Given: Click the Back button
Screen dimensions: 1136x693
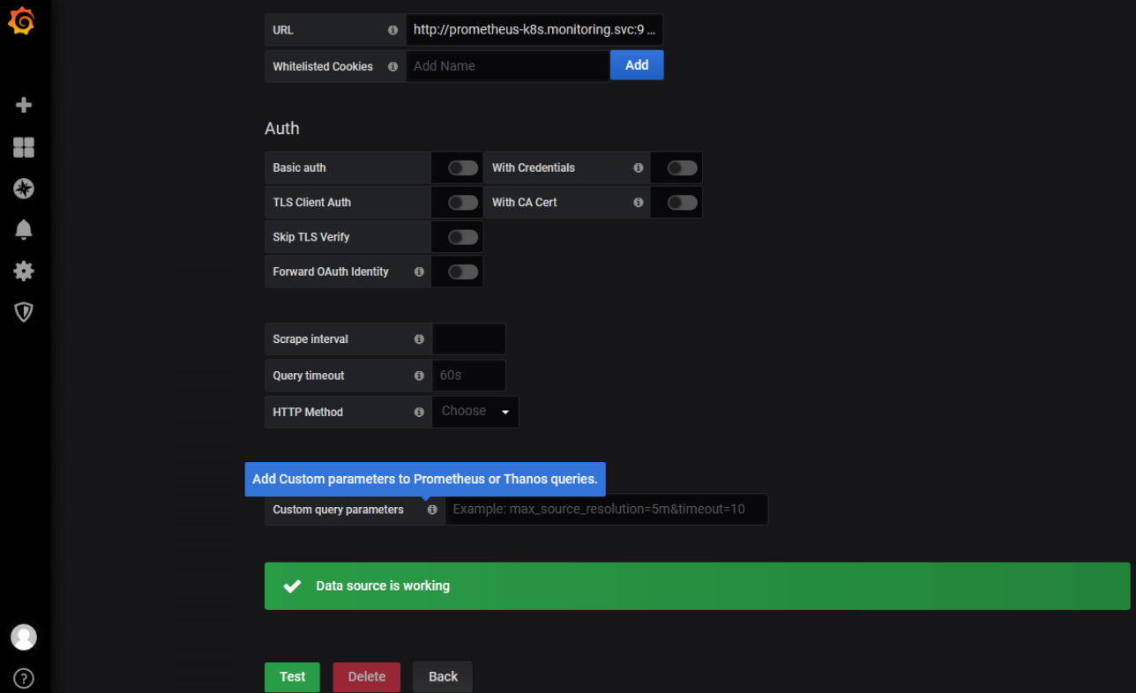Looking at the screenshot, I should click(x=443, y=677).
